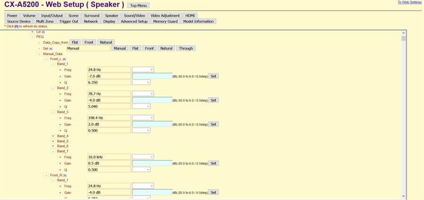
Task: Expand the Band_4 tree node
Action: point(53,136)
